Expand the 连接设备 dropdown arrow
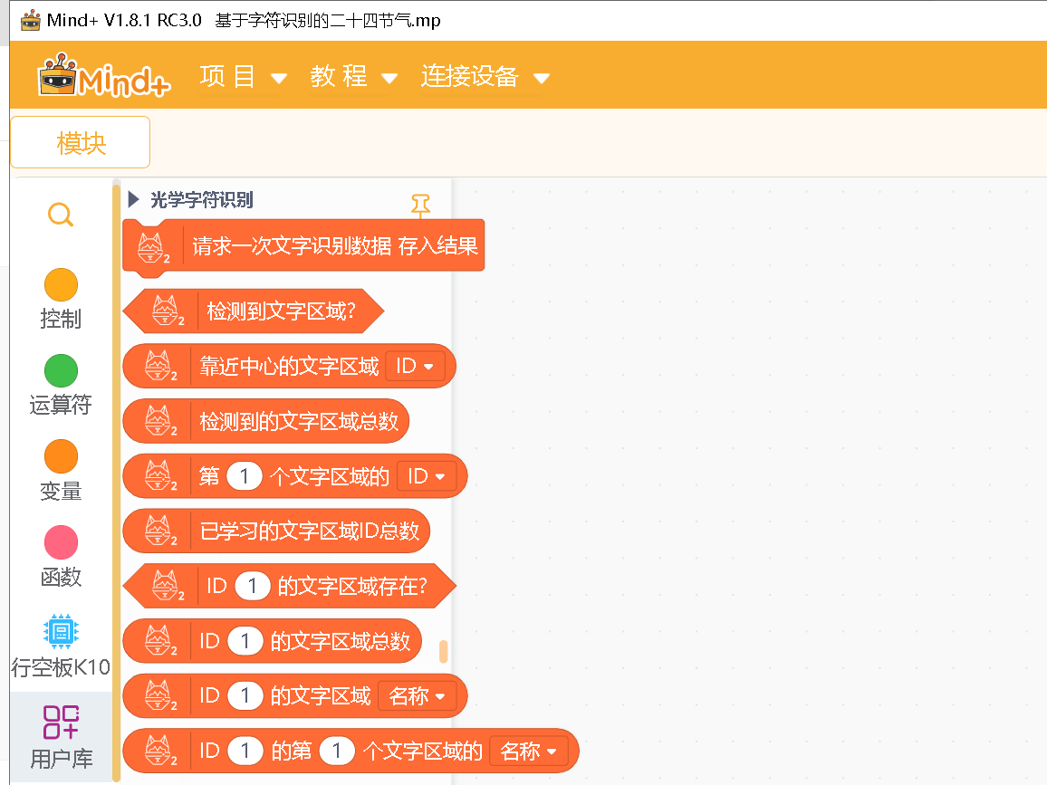This screenshot has height=785, width=1047. (x=542, y=79)
